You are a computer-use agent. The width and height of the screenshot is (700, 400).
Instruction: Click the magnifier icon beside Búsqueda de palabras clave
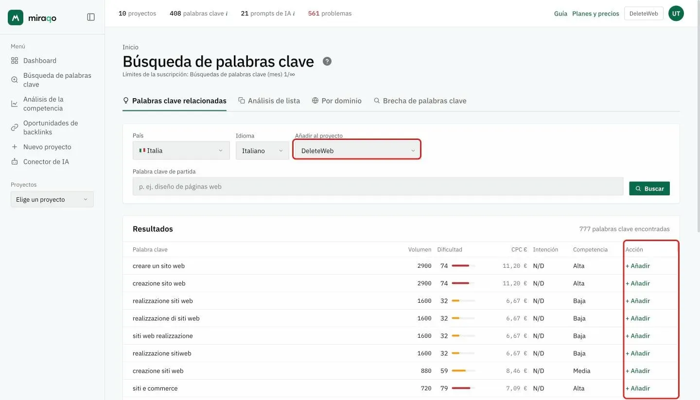pyautogui.click(x=15, y=80)
